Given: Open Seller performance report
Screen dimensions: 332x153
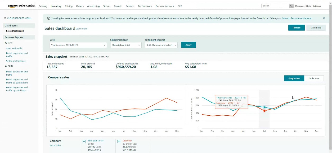Looking at the screenshot, I should coord(16,61).
